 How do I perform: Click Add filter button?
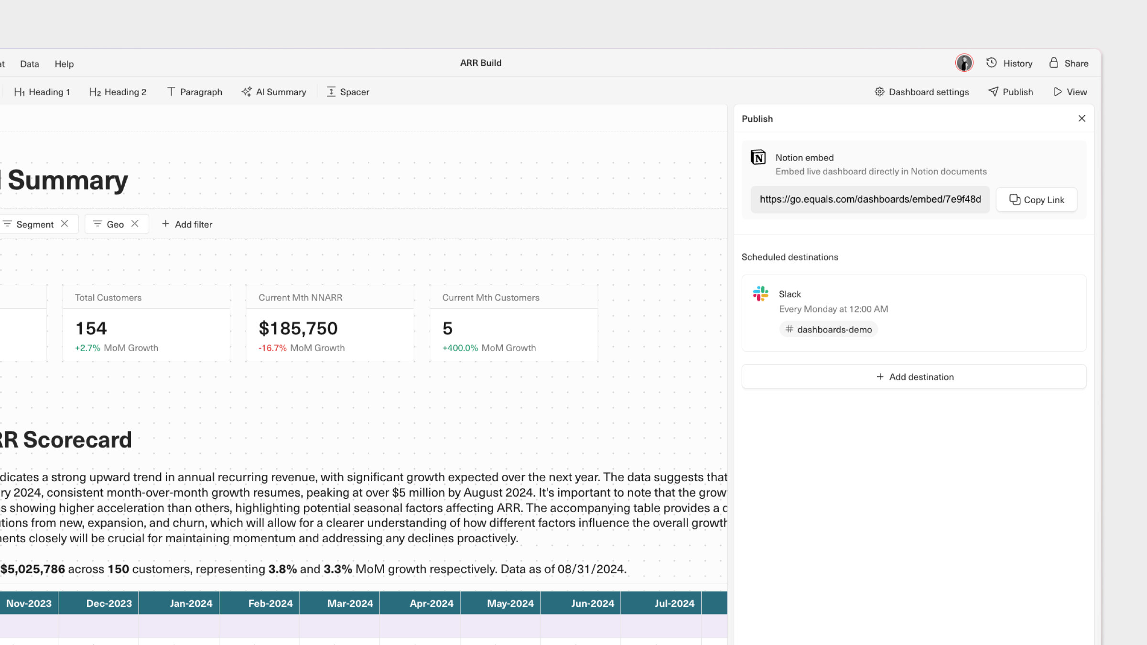click(x=187, y=224)
